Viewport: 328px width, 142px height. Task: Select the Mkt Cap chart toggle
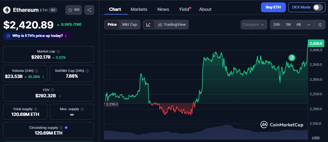click(130, 24)
